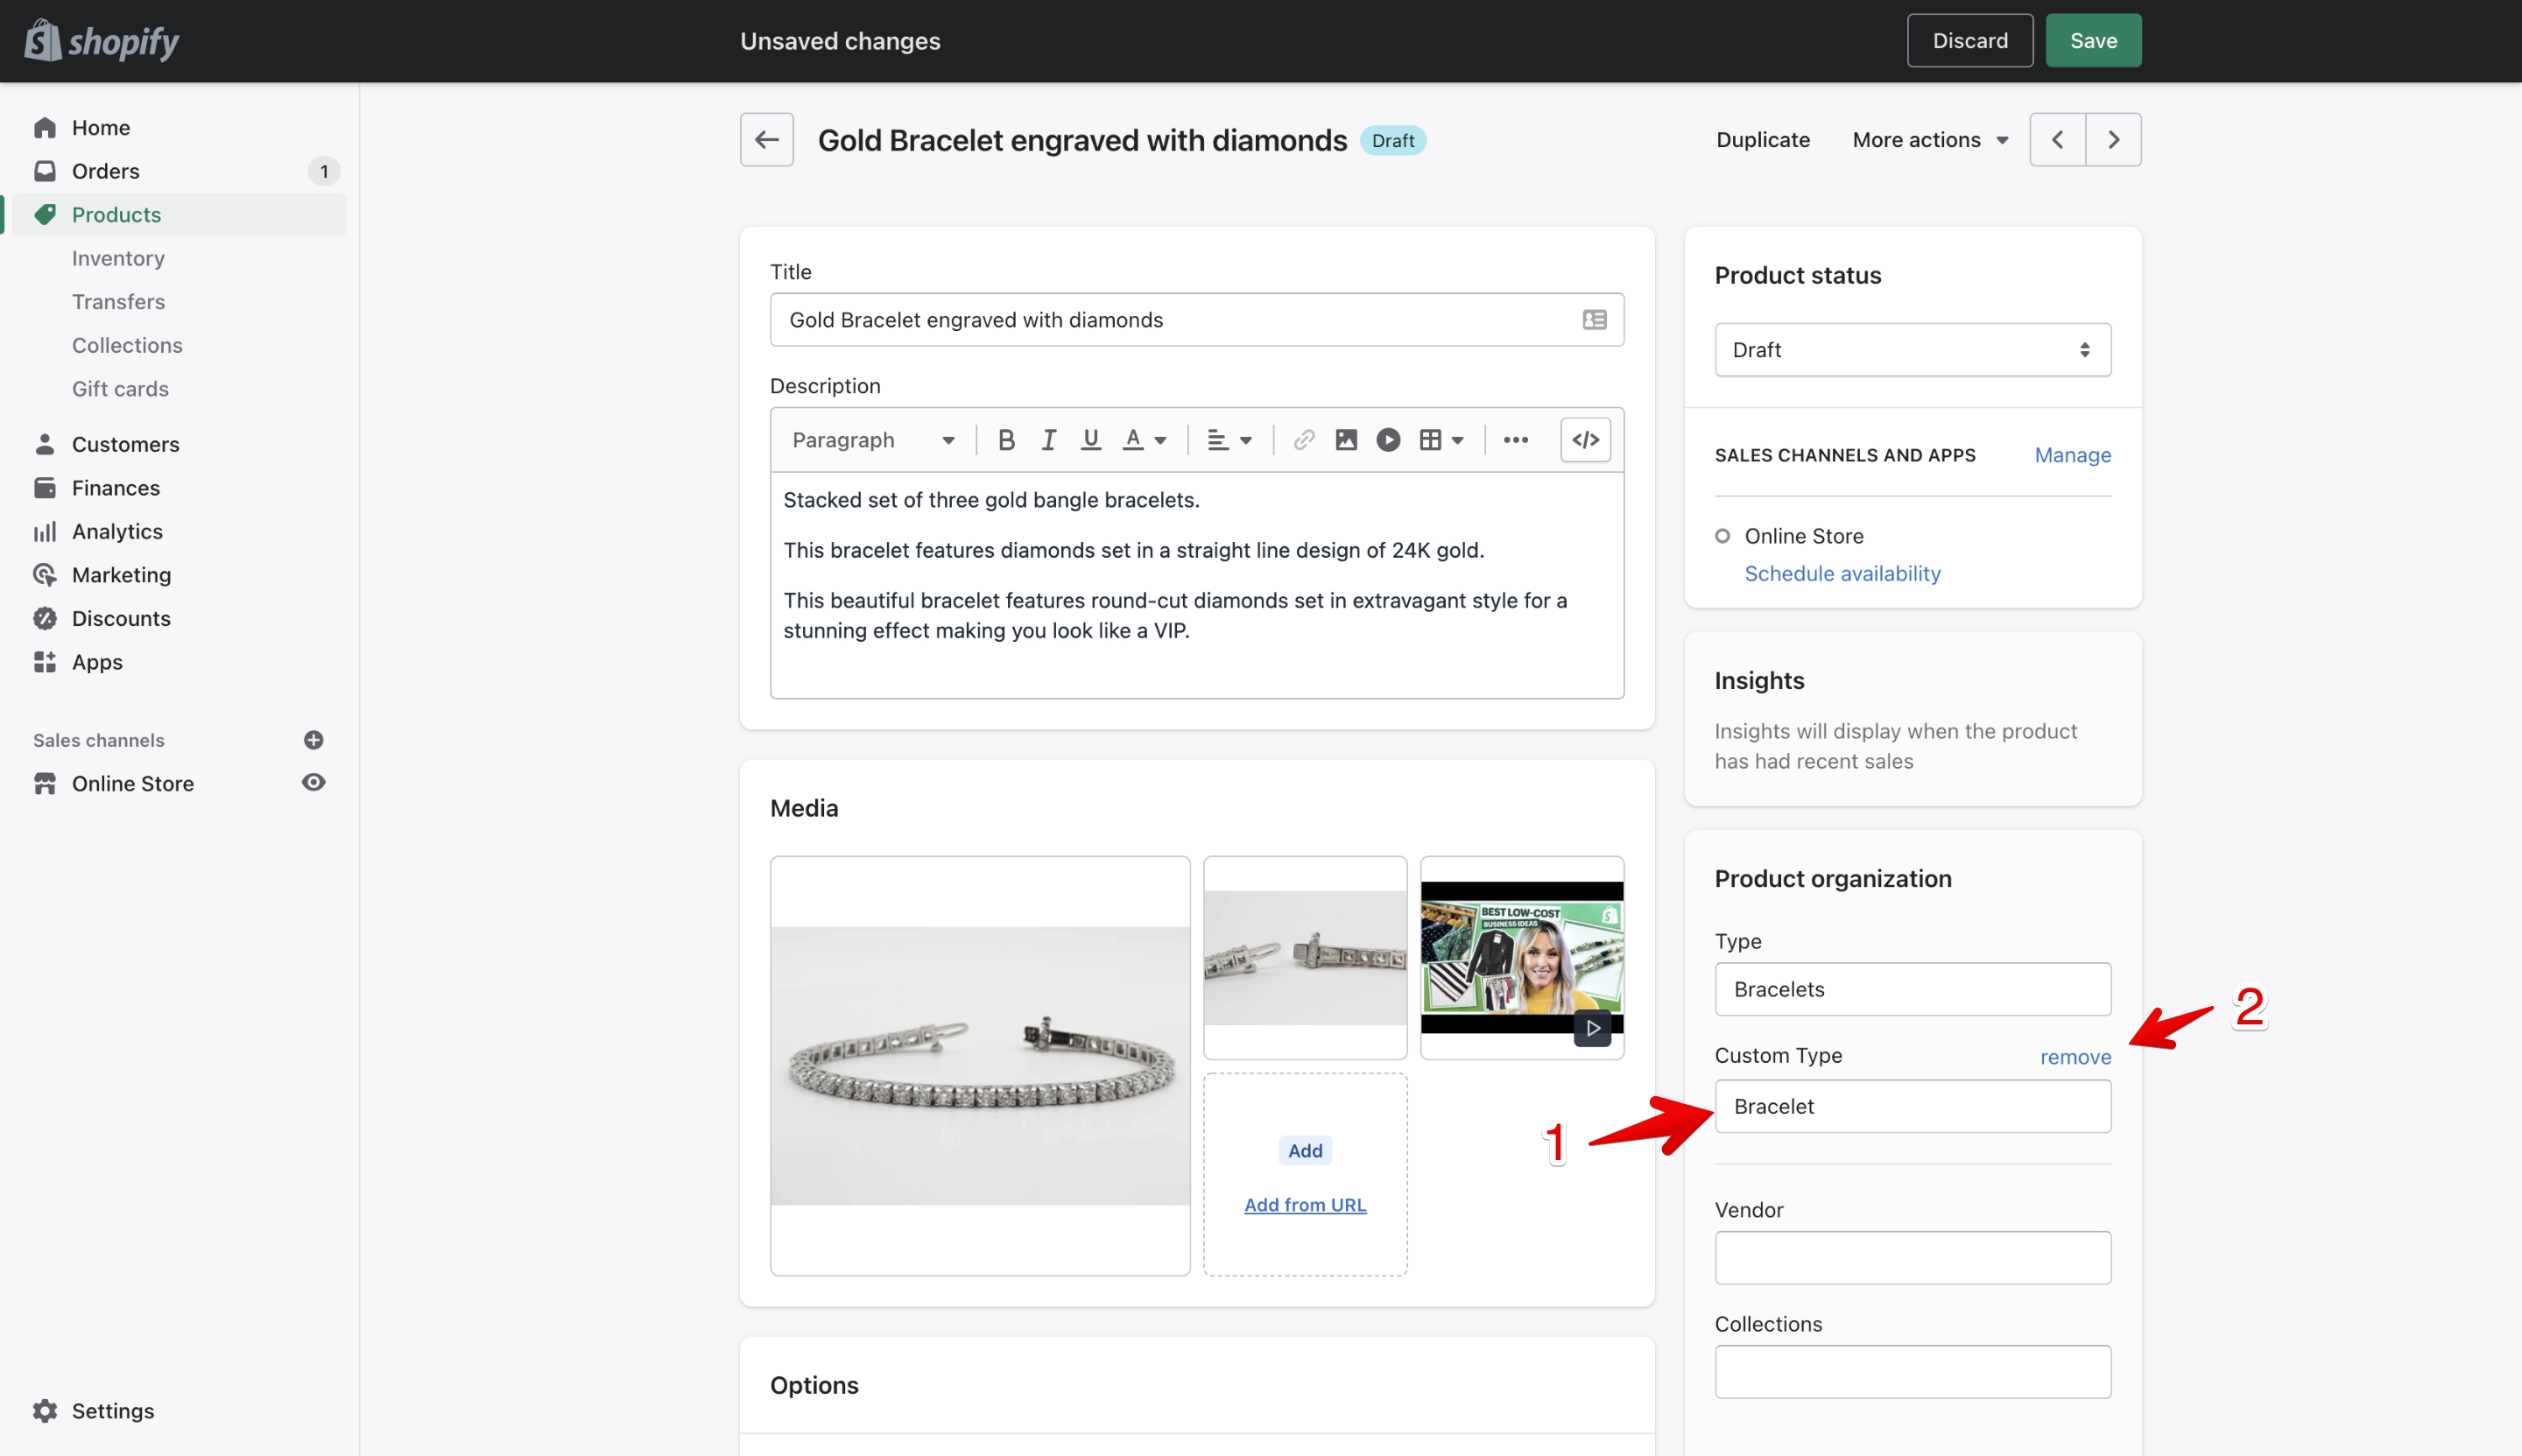
Task: Select the bracelet clasp thumbnail
Action: pyautogui.click(x=1304, y=957)
